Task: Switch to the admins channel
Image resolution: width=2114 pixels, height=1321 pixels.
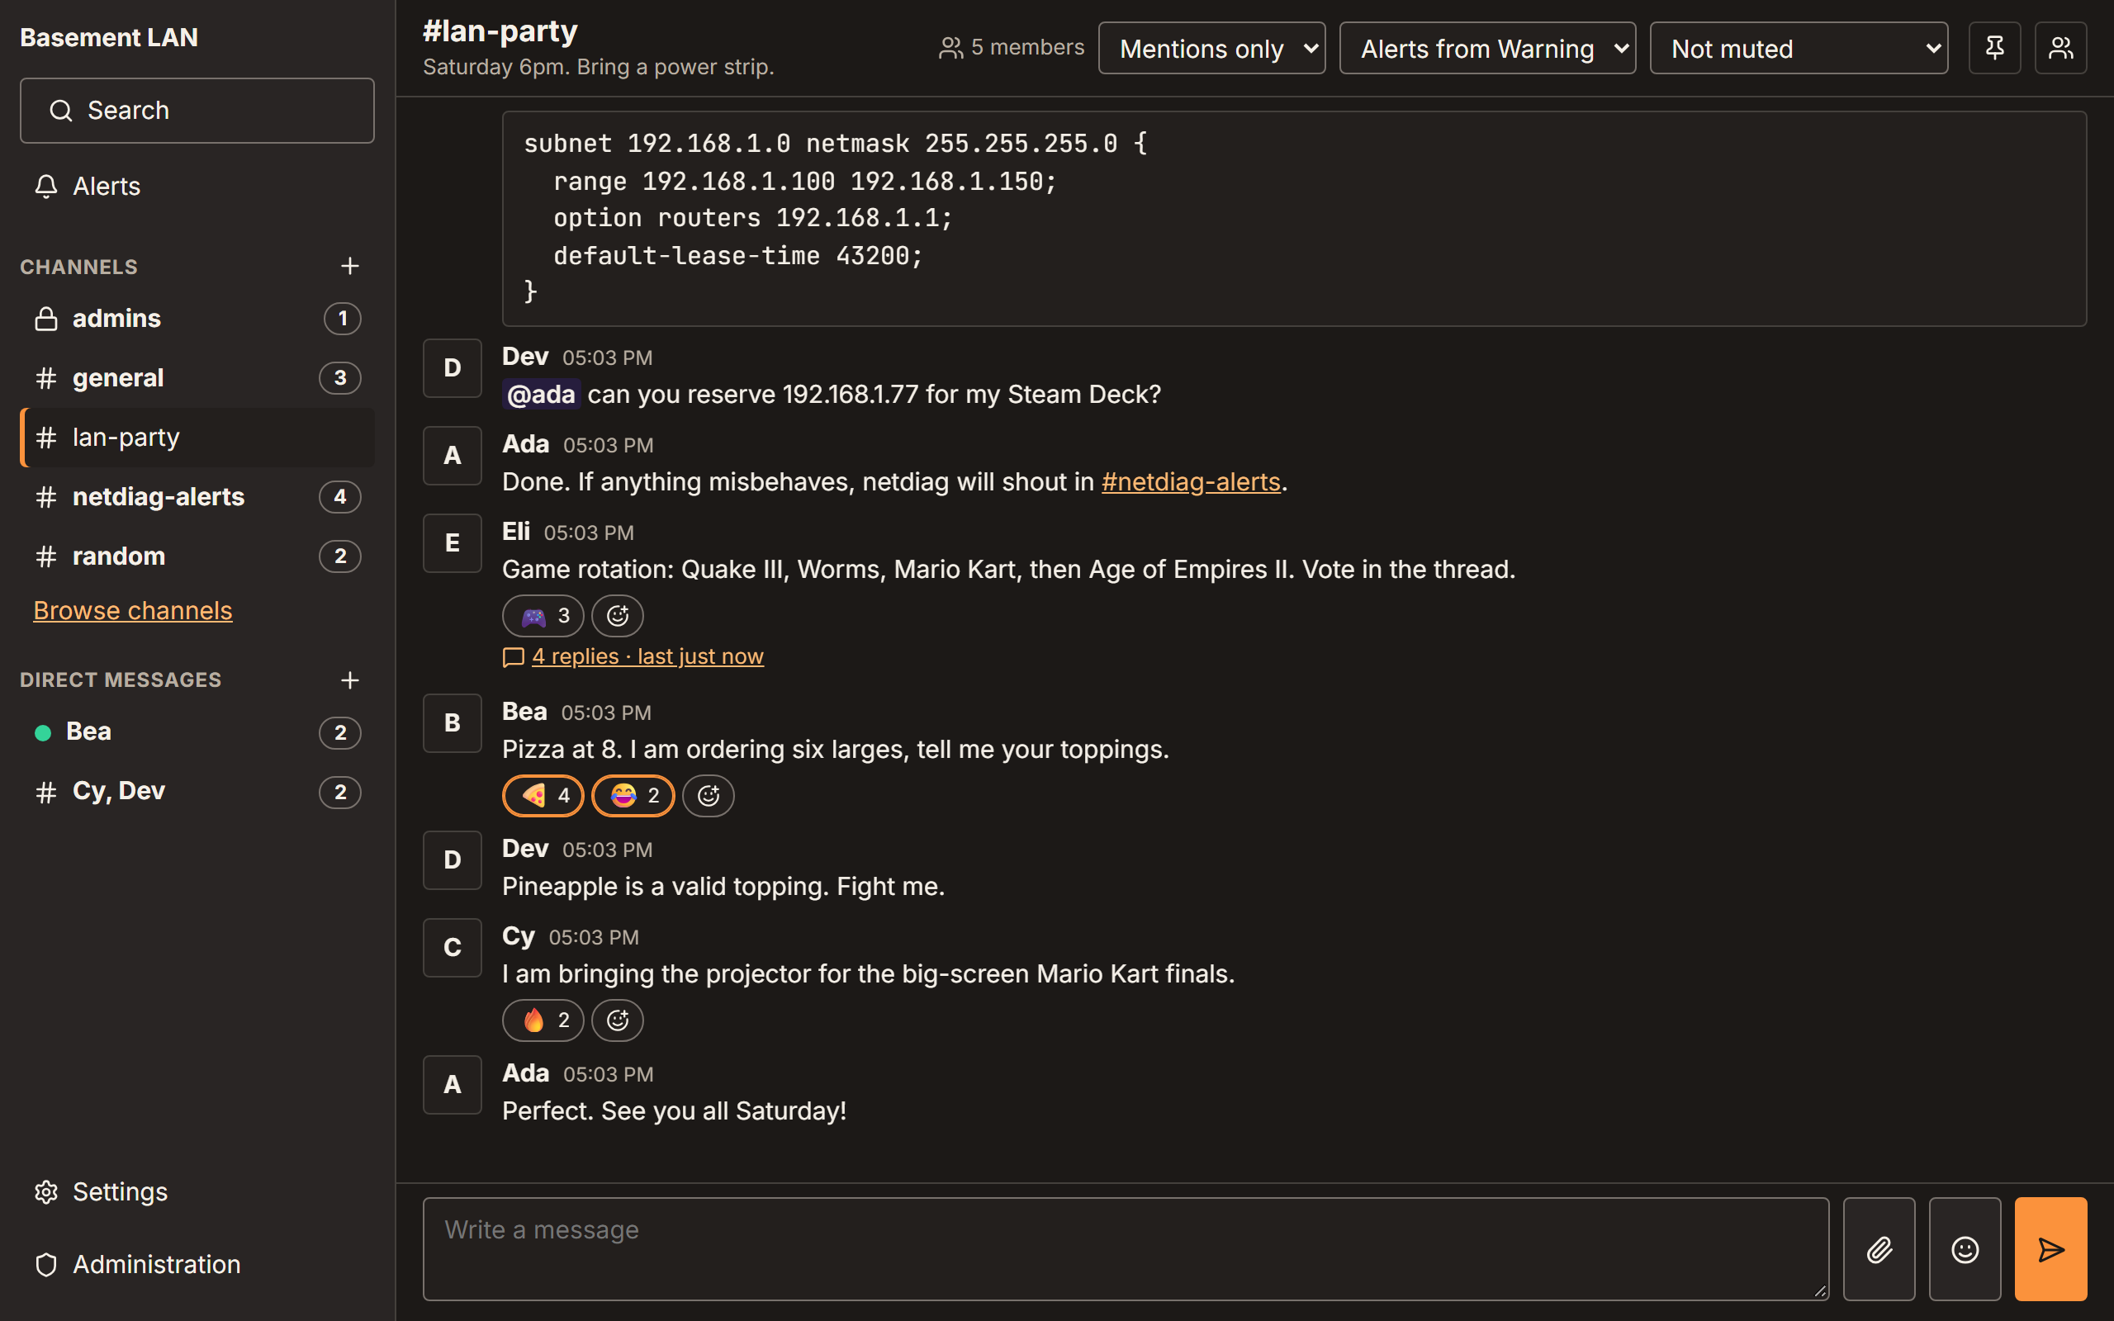Action: coord(197,319)
